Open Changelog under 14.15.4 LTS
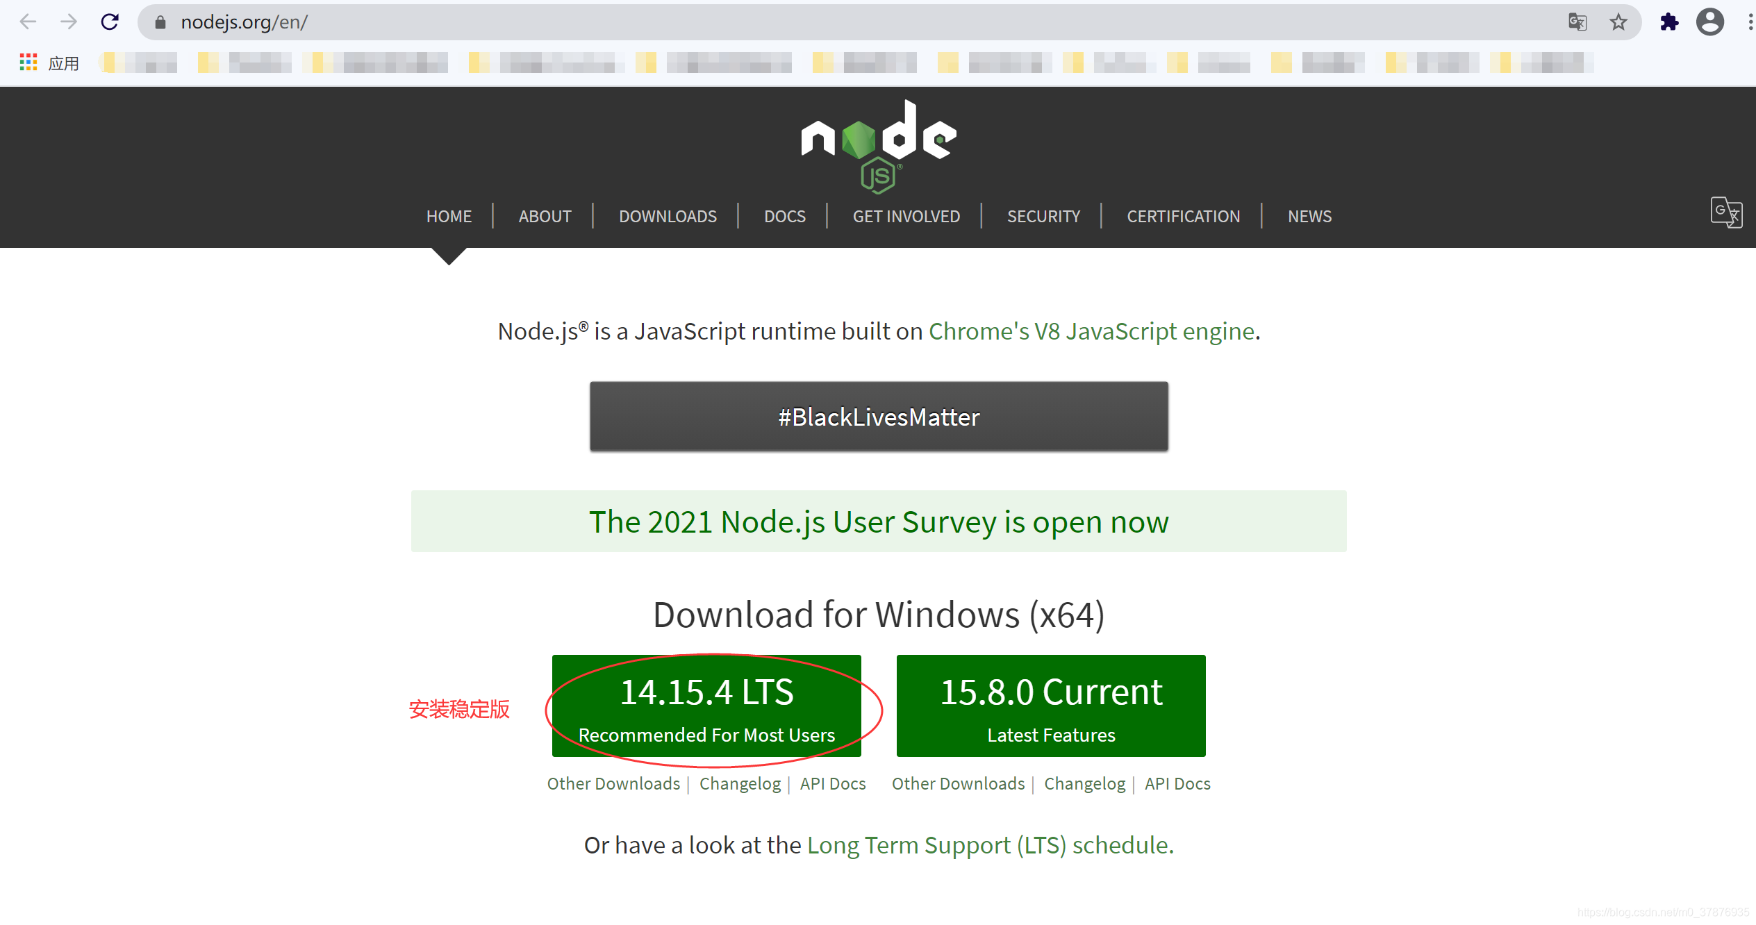The width and height of the screenshot is (1756, 925). tap(740, 784)
